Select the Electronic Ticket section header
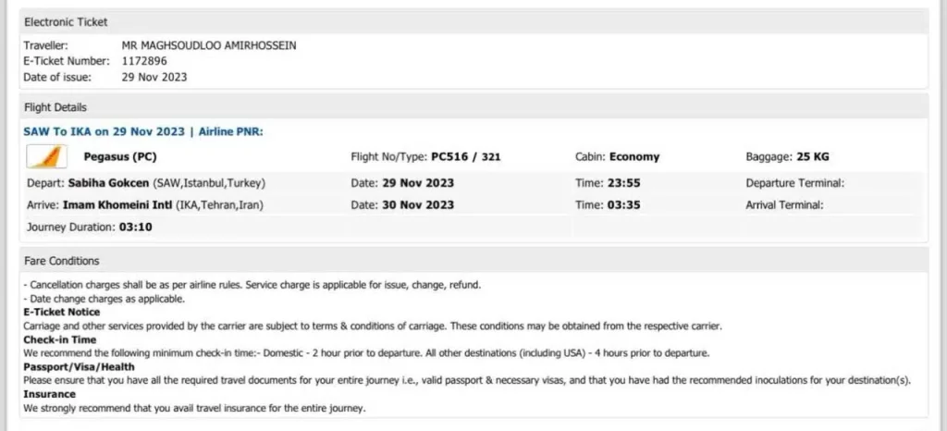 473,22
